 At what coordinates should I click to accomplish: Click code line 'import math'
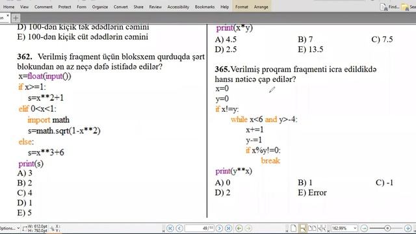[x=48, y=120]
